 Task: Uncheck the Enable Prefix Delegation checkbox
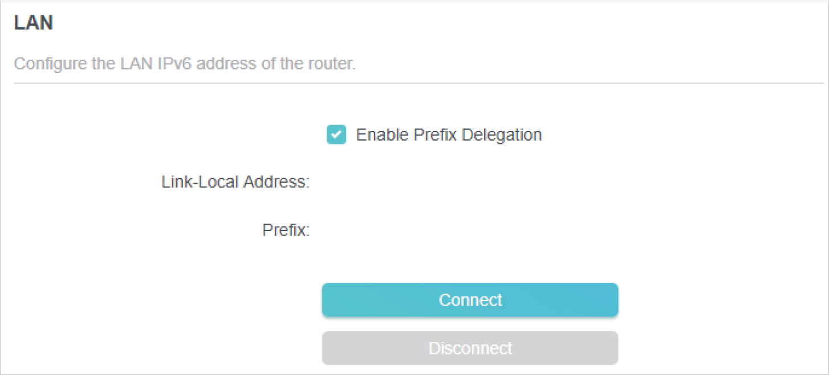point(336,135)
